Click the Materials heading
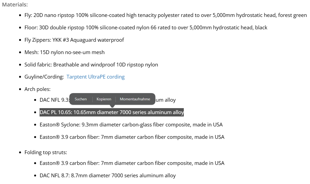Screen dimensions: 310x184 pos(15,5)
